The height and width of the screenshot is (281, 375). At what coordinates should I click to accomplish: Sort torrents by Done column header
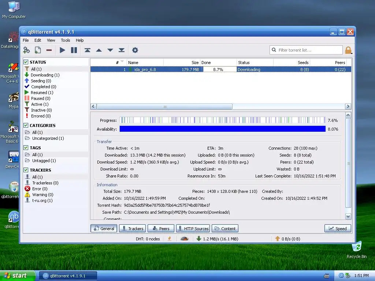click(218, 62)
